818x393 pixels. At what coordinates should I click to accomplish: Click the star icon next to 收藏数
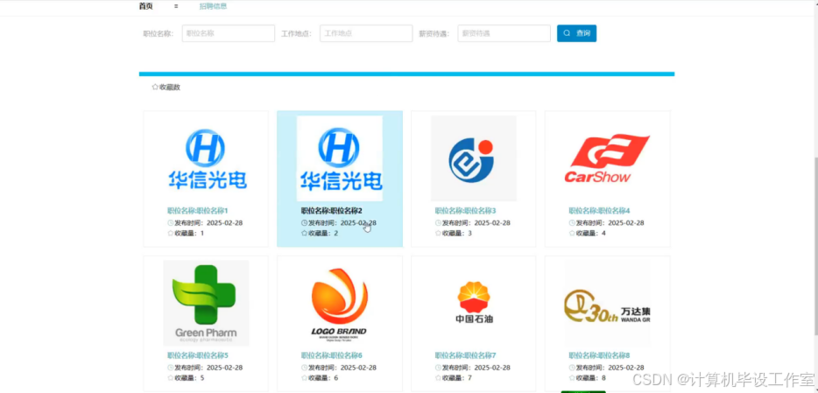pyautogui.click(x=155, y=87)
